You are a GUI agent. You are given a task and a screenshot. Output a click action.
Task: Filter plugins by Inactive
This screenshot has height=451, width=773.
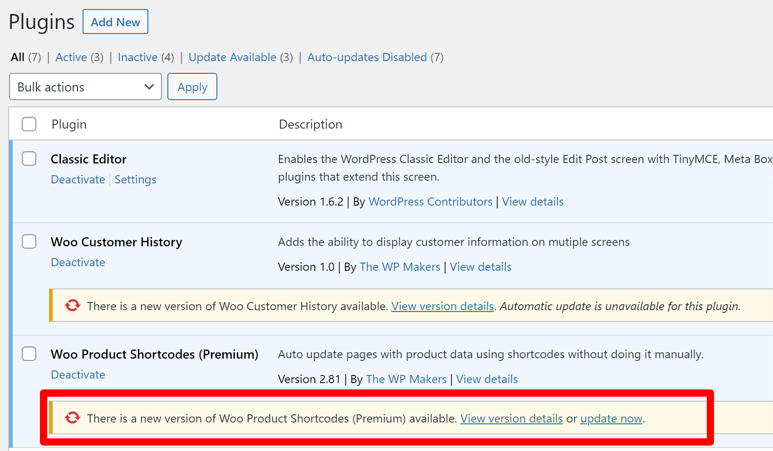point(137,57)
